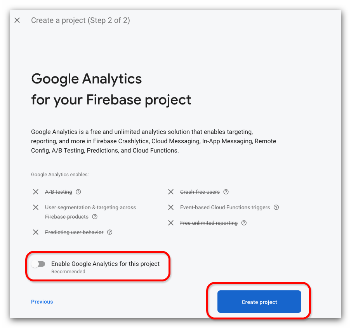This screenshot has width=351, height=328.
Task: Click the struck-through "Free unlimited reporting" text
Action: click(209, 223)
